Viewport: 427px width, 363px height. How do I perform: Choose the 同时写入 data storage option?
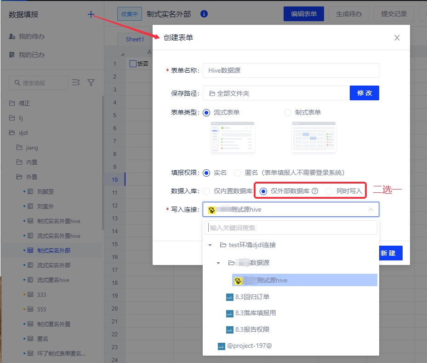(329, 191)
